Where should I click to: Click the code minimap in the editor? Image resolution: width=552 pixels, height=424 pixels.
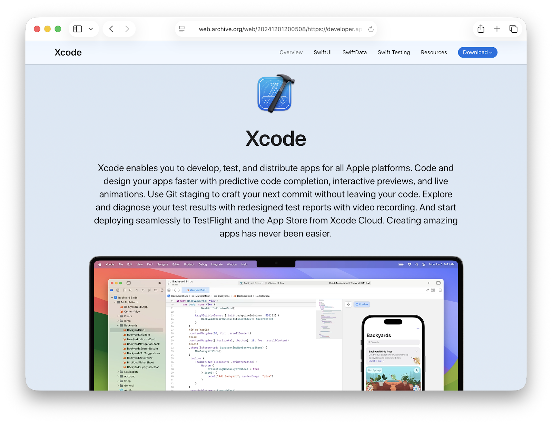[x=329, y=319]
